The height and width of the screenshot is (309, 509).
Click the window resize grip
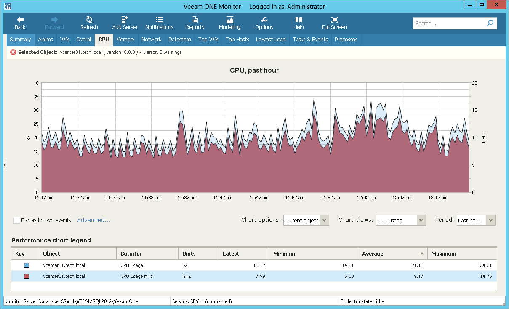pyautogui.click(x=503, y=303)
